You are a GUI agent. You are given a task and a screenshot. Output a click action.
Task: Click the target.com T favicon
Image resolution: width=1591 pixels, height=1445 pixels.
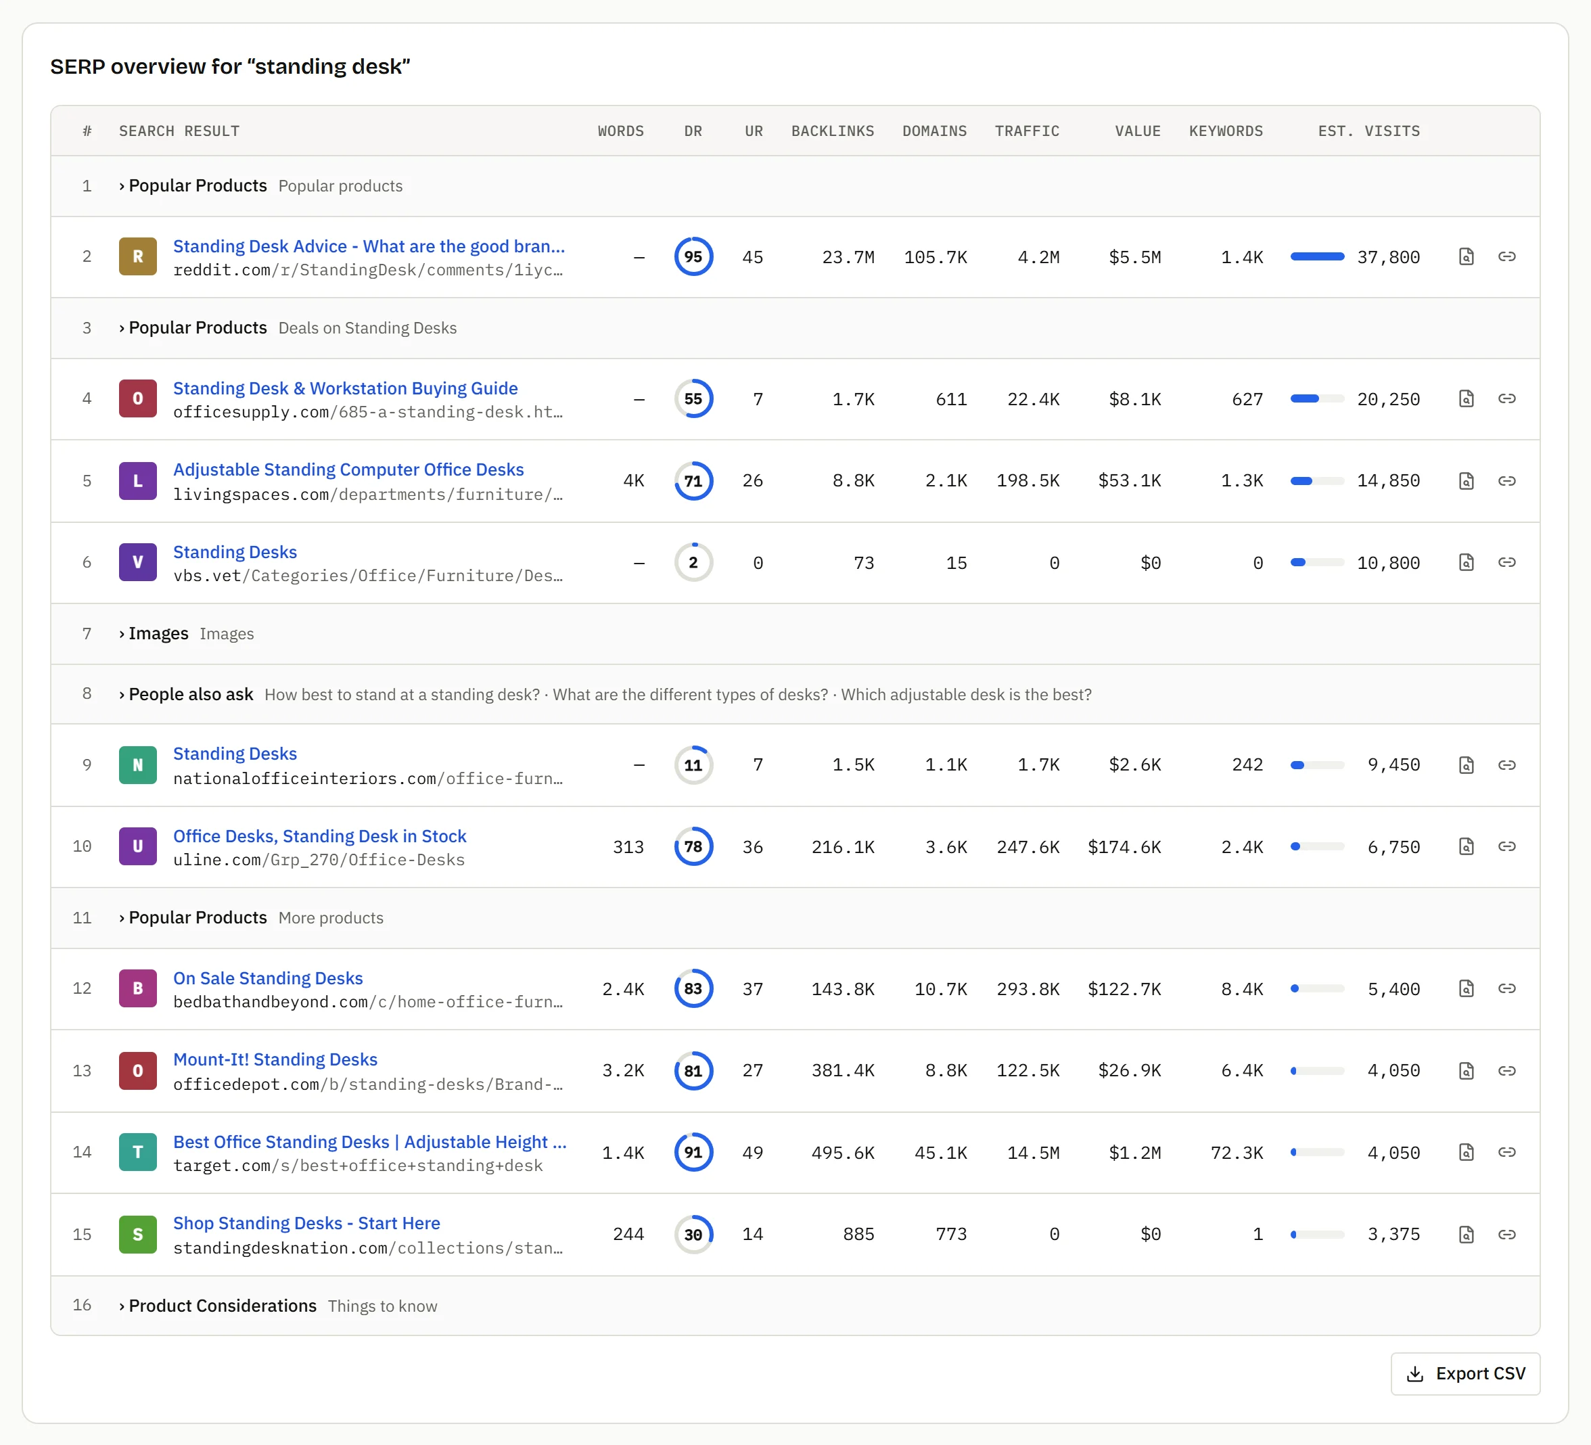(x=137, y=1152)
